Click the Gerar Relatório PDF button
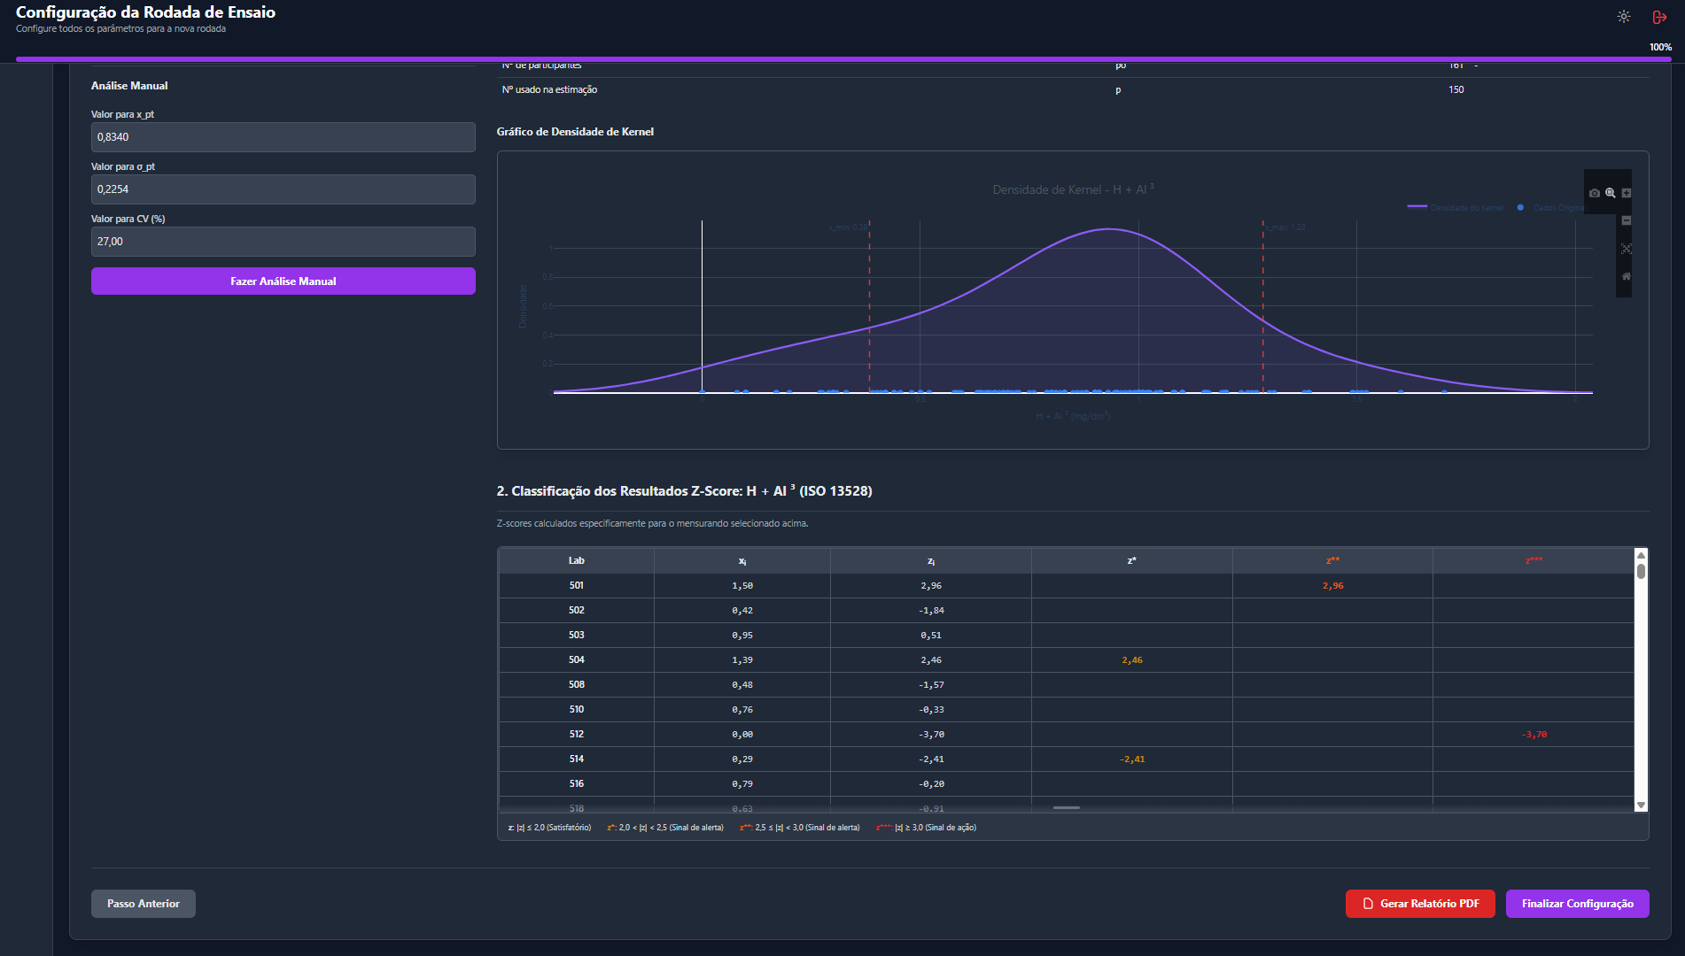Viewport: 1685px width, 956px height. tap(1420, 904)
